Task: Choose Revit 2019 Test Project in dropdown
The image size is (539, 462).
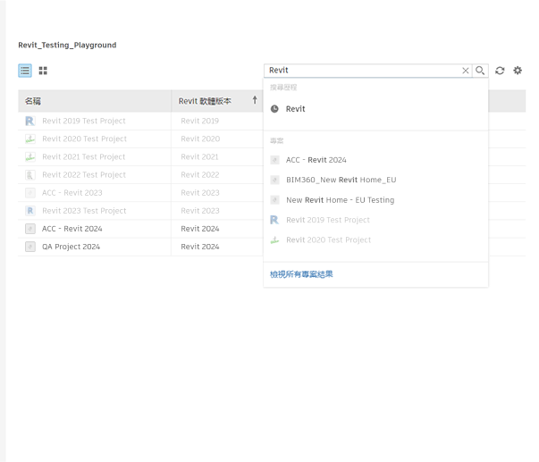Action: coord(375,220)
